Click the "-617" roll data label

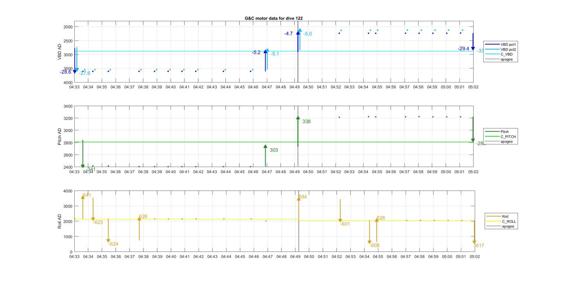479,246
